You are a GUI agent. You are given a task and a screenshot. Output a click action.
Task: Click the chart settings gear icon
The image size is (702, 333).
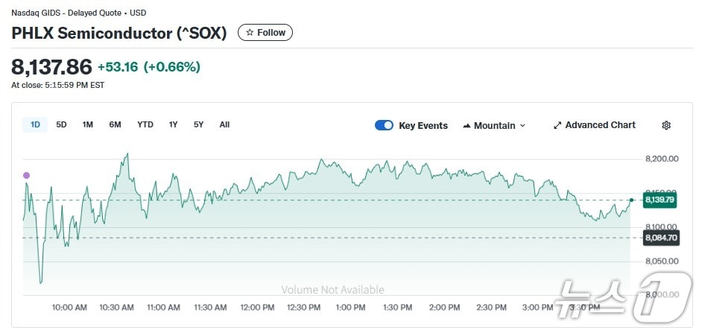pos(666,125)
